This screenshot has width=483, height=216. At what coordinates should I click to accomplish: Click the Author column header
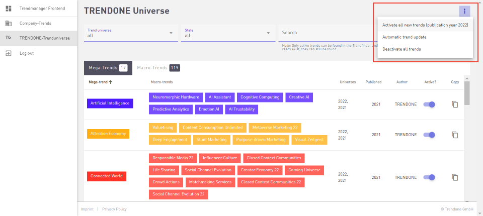pos(402,82)
